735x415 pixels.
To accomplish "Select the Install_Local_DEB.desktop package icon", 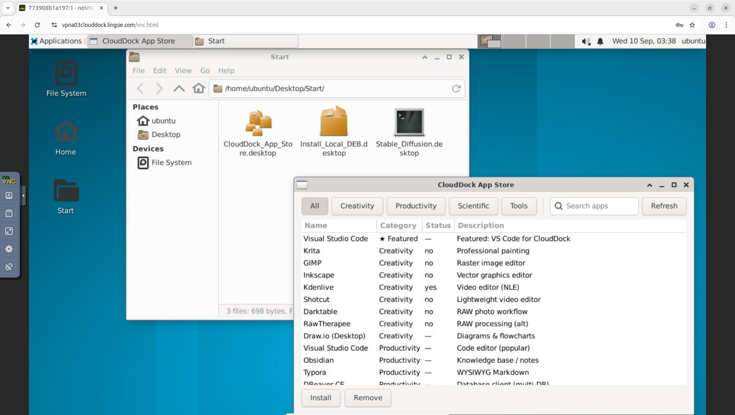I will 333,122.
